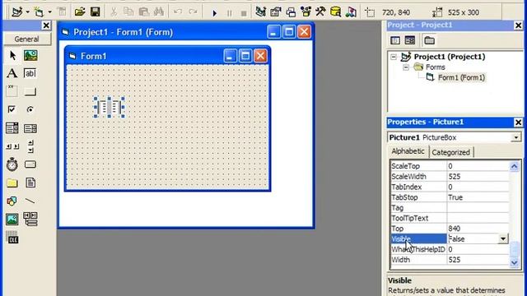Select the DriveListBox tool in the toolbox
The image size is (527, 296).
[30, 164]
